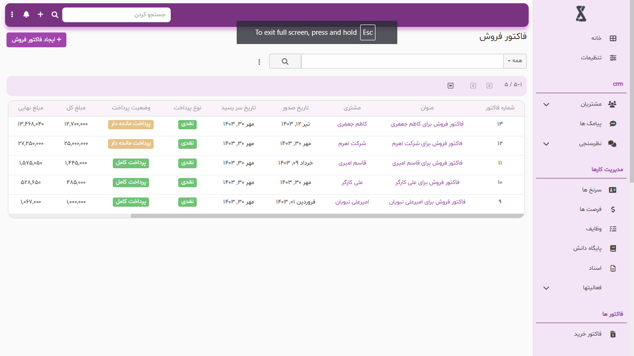The height and width of the screenshot is (356, 634).
Task: Click the شماره فاکتور column header
Action: tap(500, 108)
